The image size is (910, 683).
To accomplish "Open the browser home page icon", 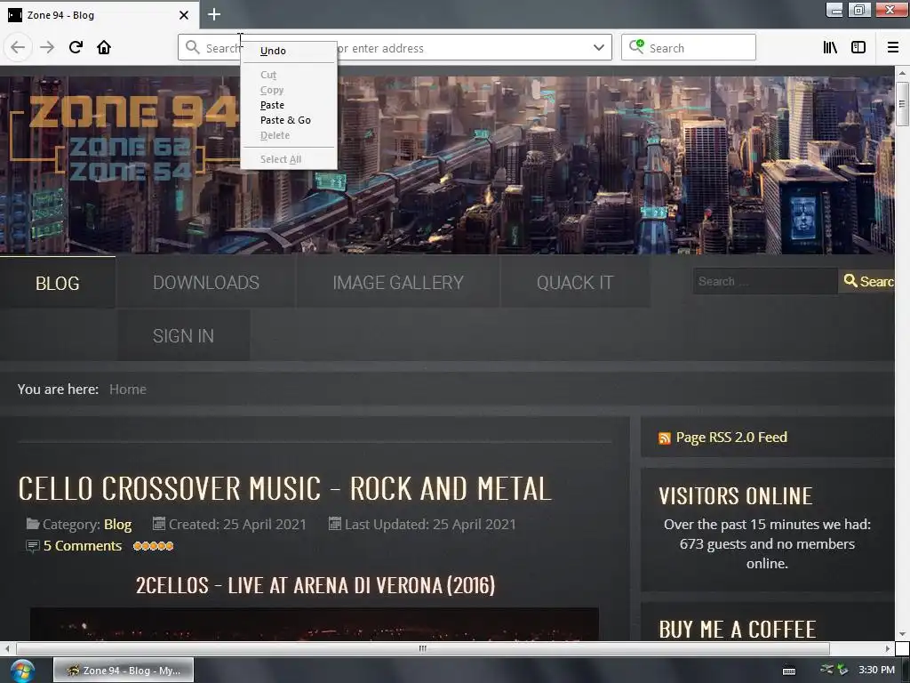I will coord(104,47).
